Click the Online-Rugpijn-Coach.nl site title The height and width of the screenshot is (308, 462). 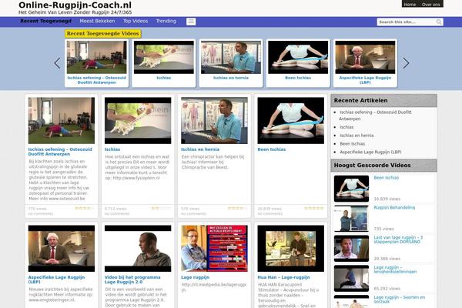(x=75, y=5)
